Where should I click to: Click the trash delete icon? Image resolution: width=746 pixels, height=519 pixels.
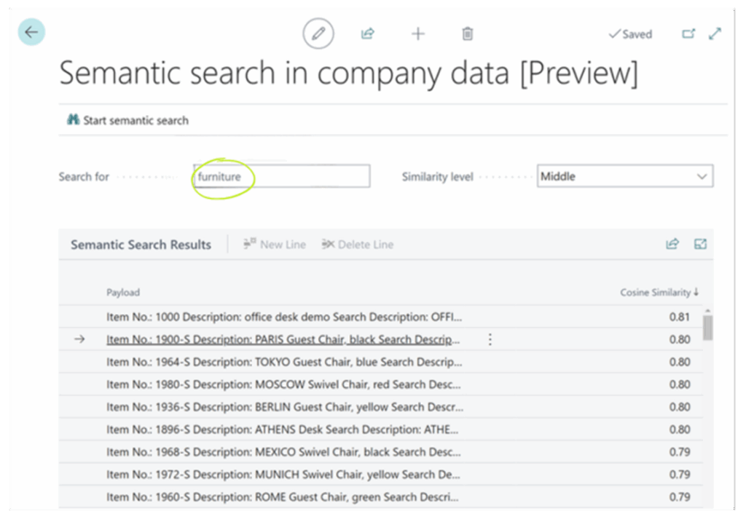click(468, 33)
